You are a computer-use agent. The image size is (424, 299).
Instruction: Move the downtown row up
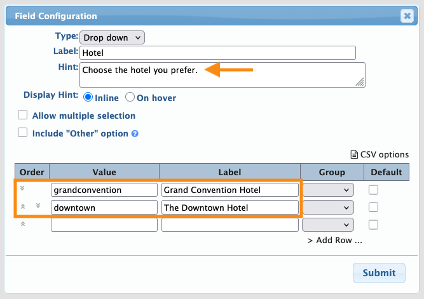[22, 206]
